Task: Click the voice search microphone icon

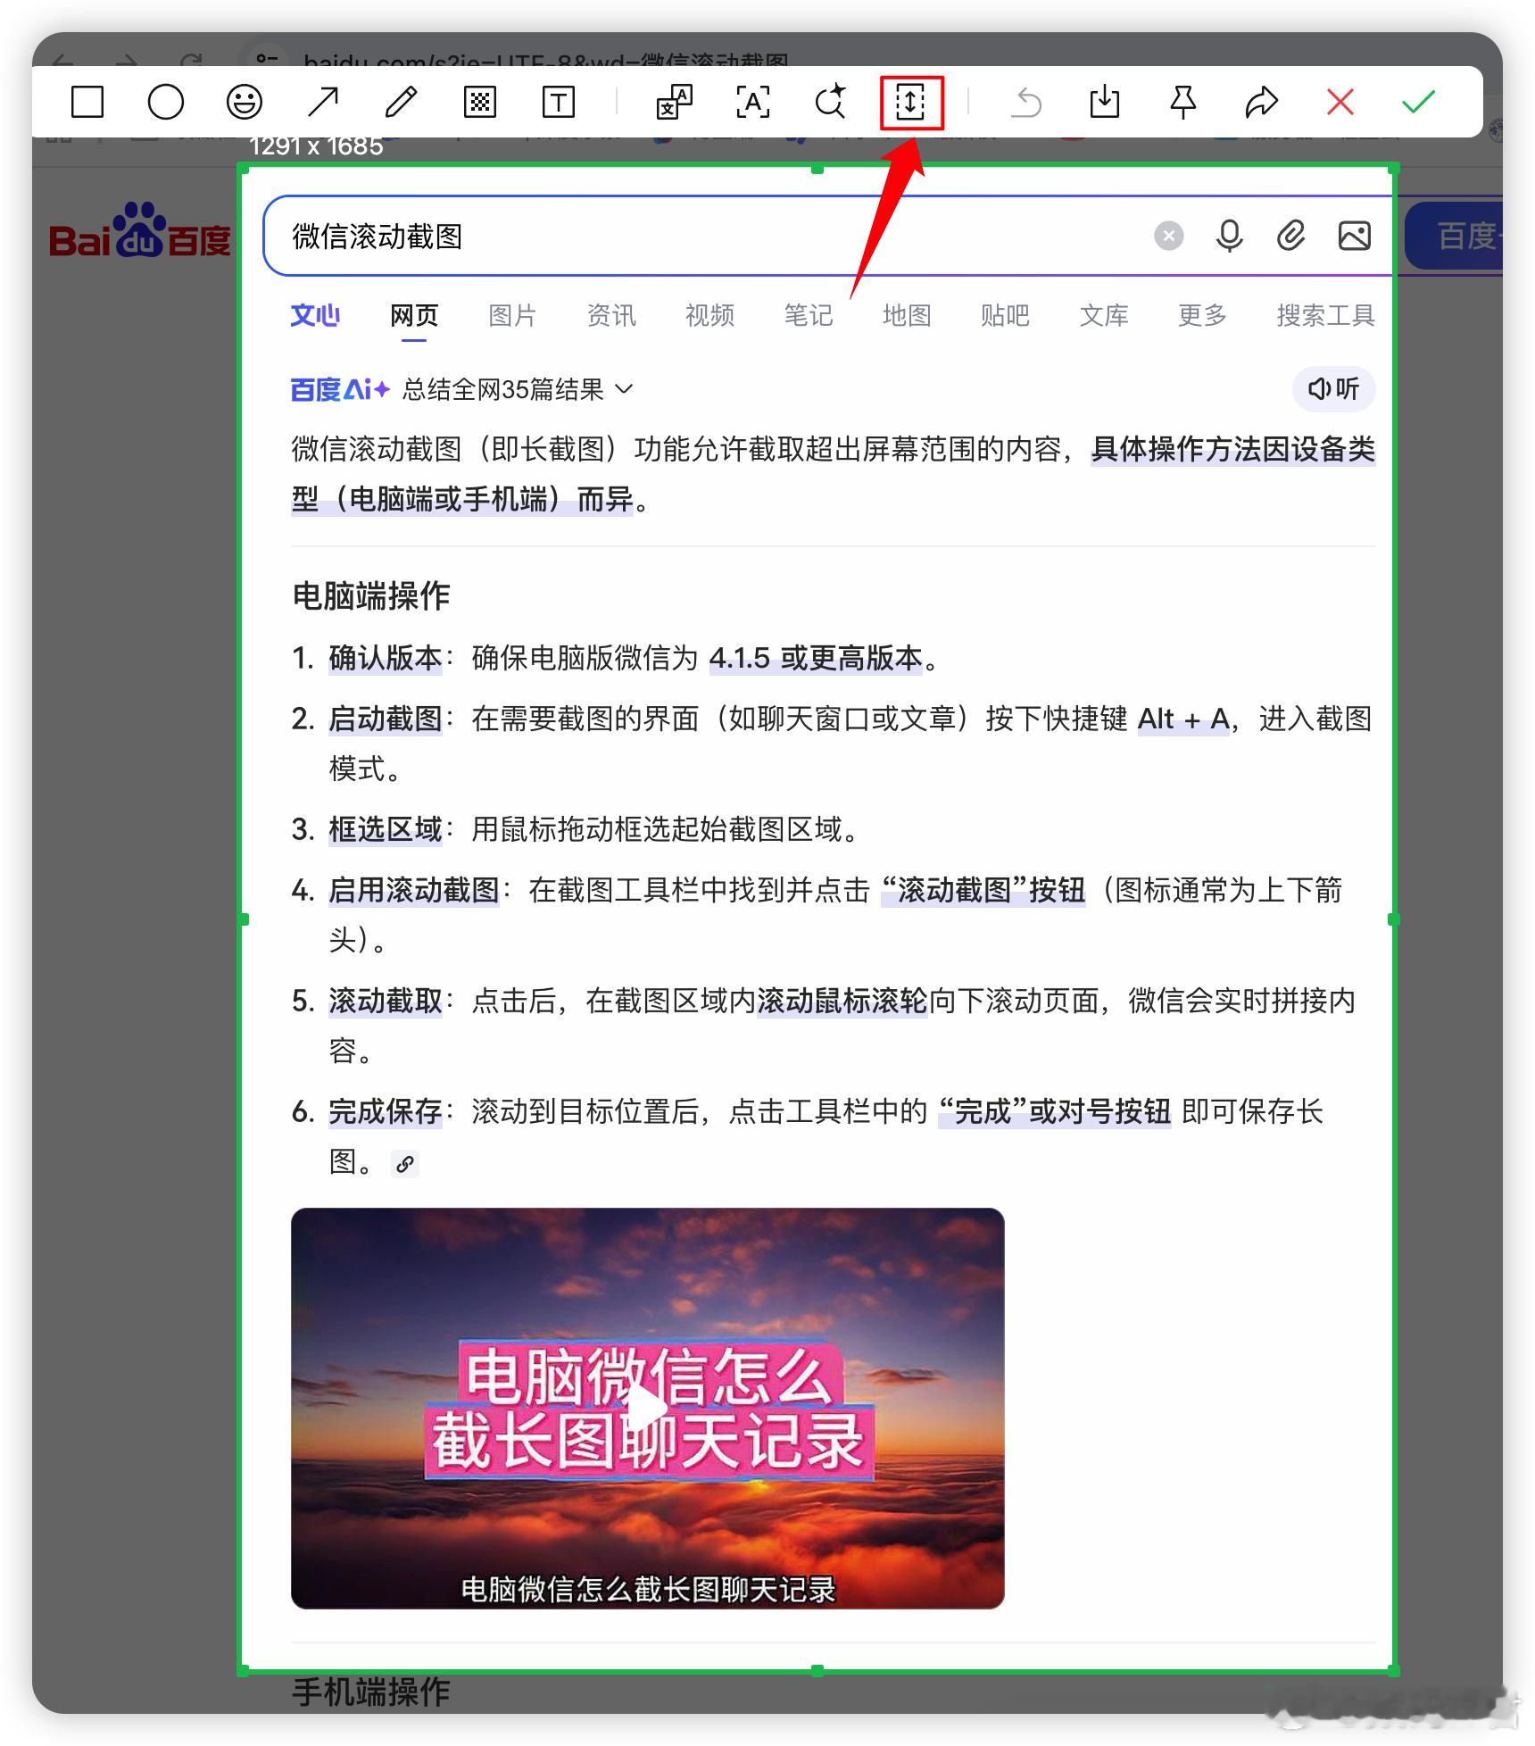Action: (1229, 236)
